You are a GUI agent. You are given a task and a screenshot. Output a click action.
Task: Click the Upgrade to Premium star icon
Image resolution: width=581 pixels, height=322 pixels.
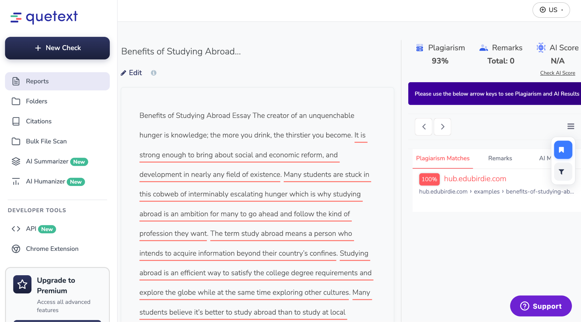click(x=22, y=284)
